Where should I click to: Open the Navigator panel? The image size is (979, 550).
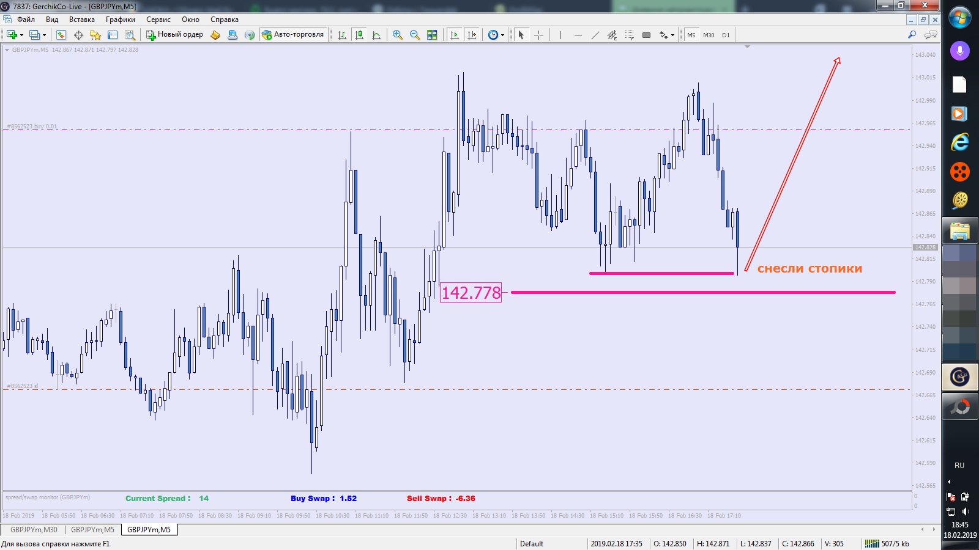95,35
